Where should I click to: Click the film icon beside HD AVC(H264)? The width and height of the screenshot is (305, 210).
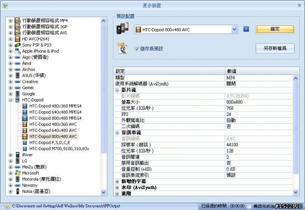(18, 39)
